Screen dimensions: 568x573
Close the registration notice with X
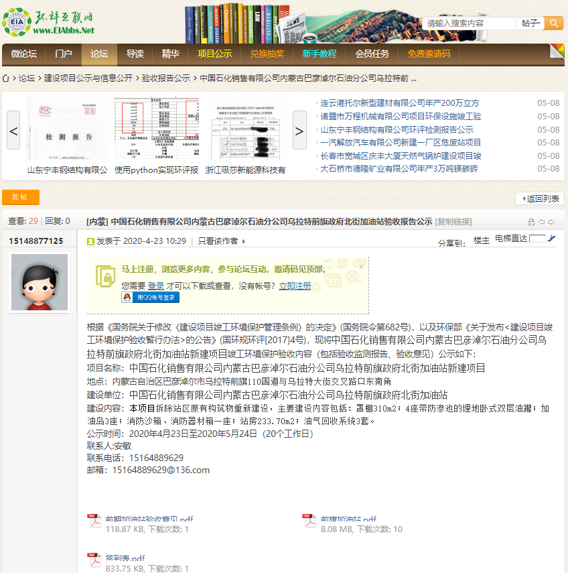click(x=362, y=267)
